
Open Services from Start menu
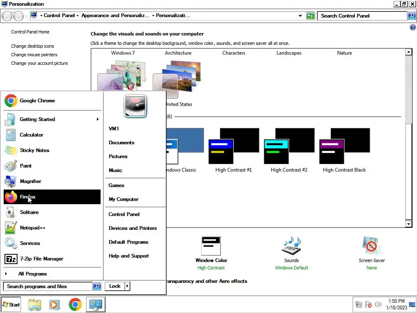pos(52,243)
